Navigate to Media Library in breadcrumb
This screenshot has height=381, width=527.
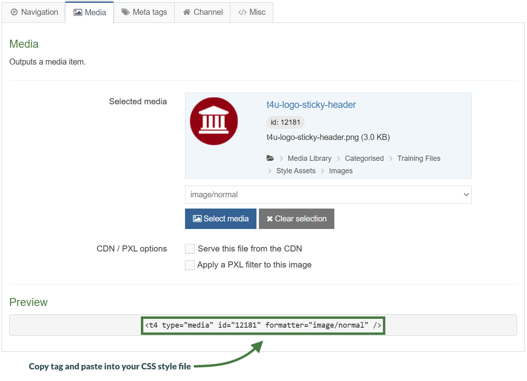pyautogui.click(x=309, y=158)
